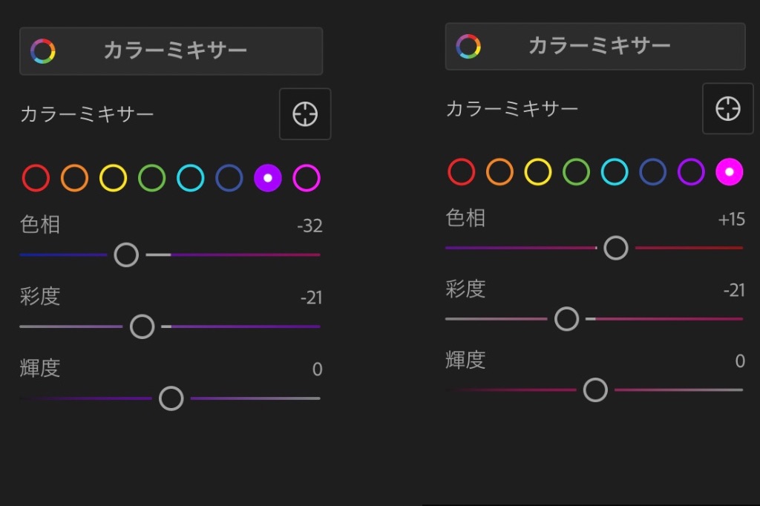Click the left 色相 slider handle at -32
Screen dimensions: 760x506
(126, 254)
